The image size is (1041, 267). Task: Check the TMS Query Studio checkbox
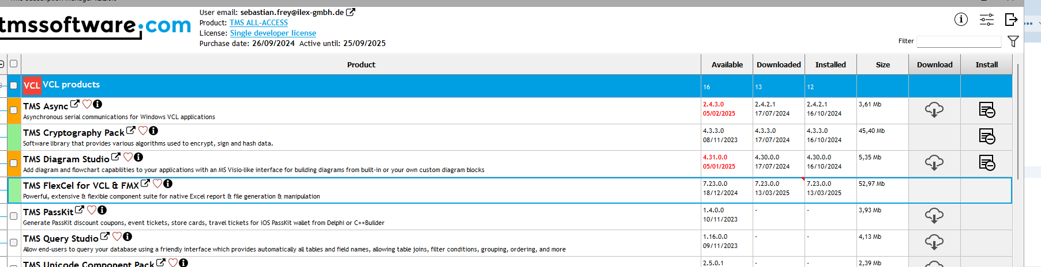tap(14, 242)
